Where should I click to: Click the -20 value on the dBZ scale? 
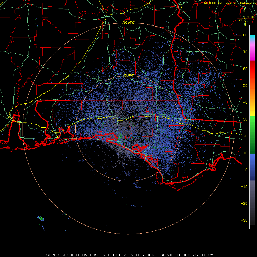tap(244, 204)
